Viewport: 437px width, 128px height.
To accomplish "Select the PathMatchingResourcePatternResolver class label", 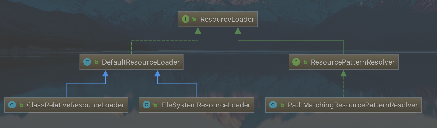I will coord(353,105).
